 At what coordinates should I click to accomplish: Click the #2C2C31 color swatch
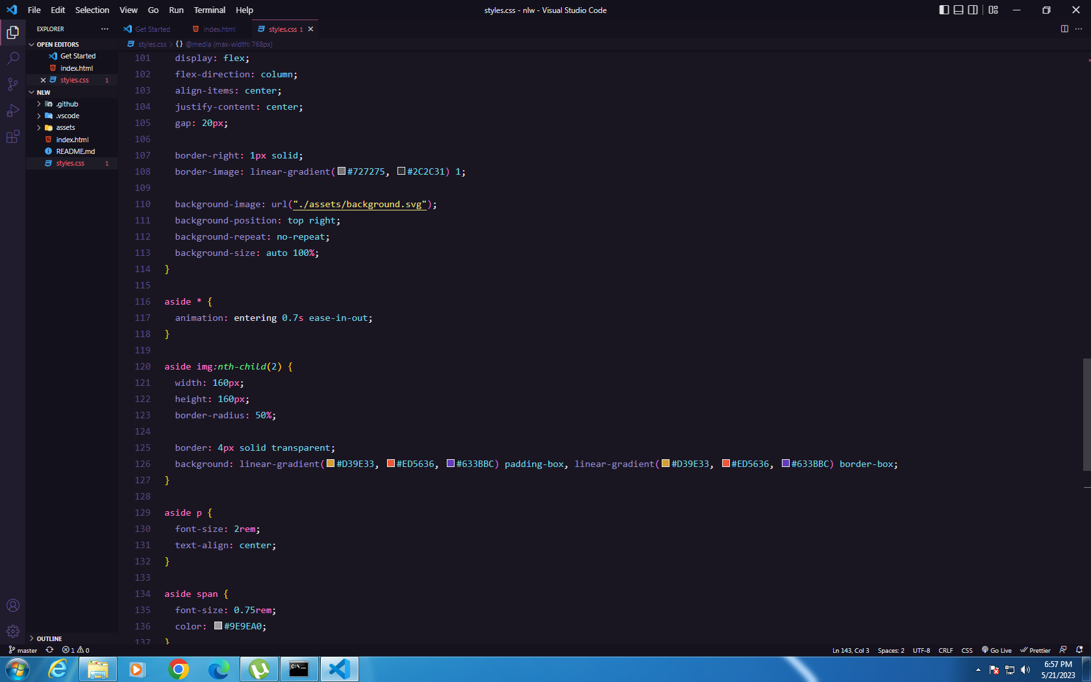click(x=401, y=171)
